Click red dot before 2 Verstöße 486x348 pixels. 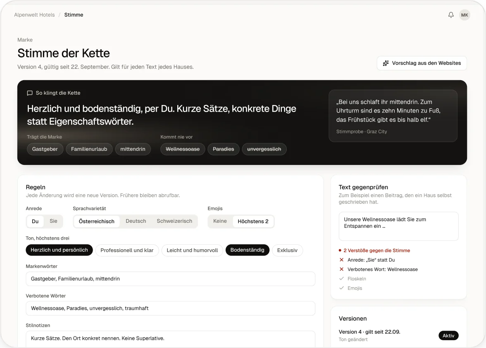[340, 250]
